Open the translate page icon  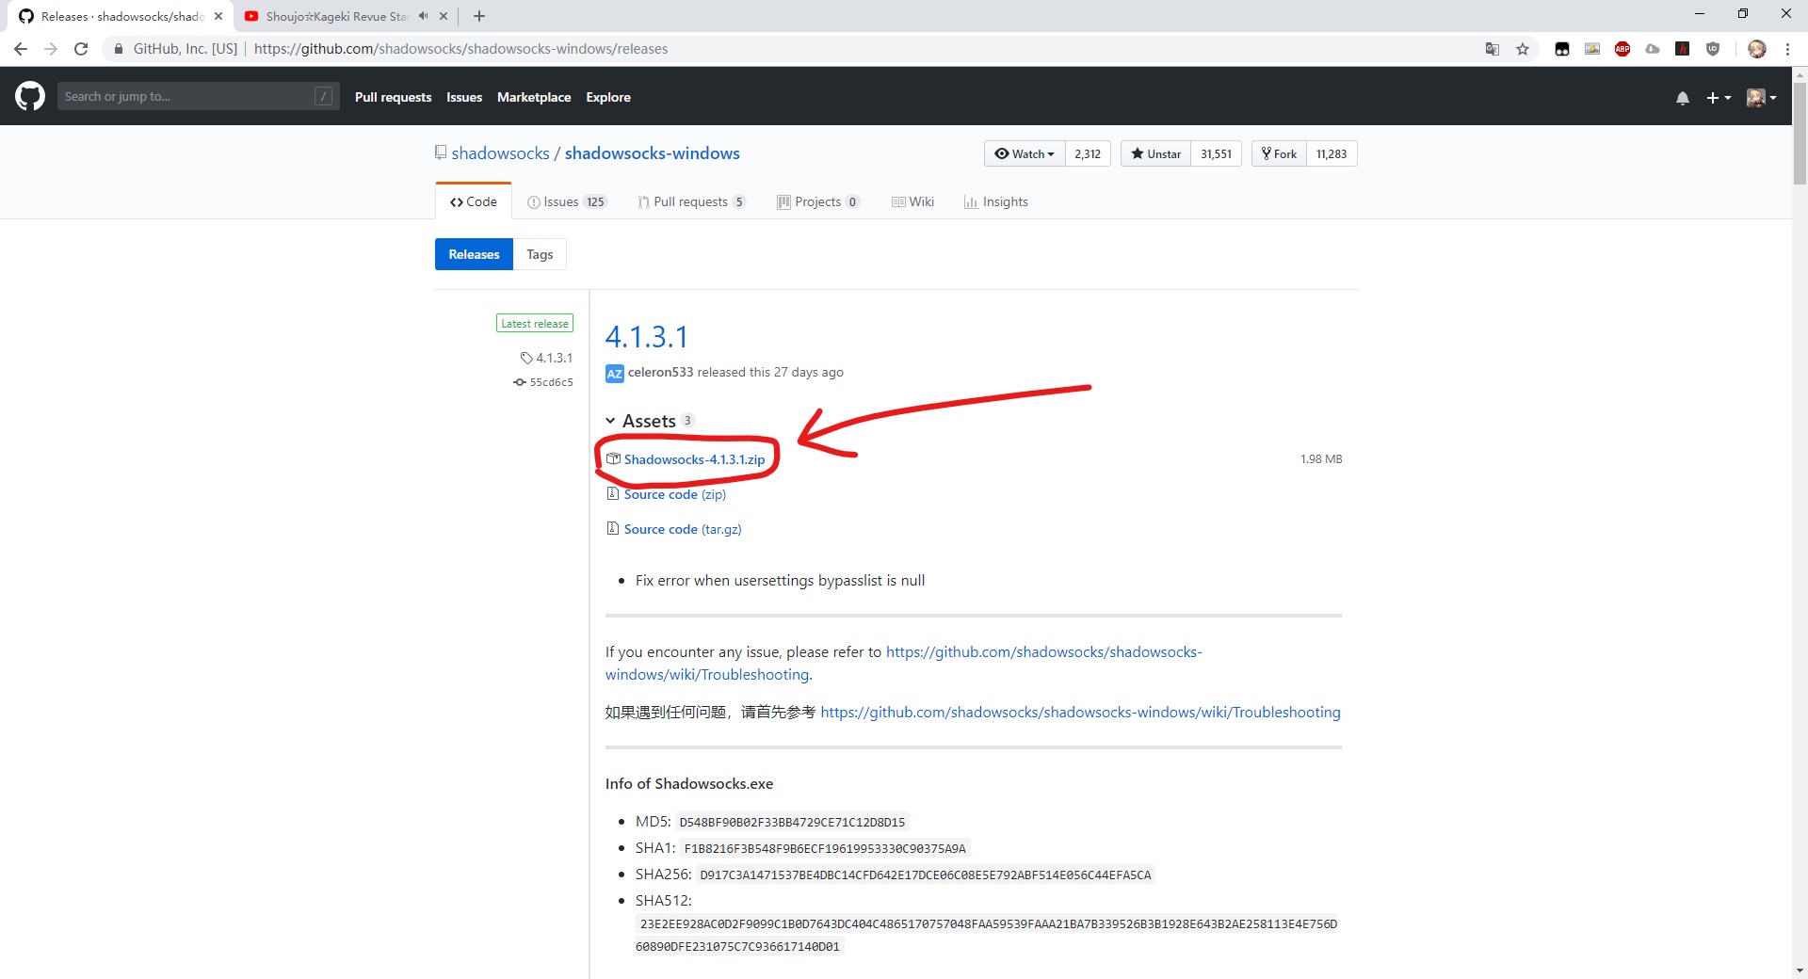click(1493, 49)
